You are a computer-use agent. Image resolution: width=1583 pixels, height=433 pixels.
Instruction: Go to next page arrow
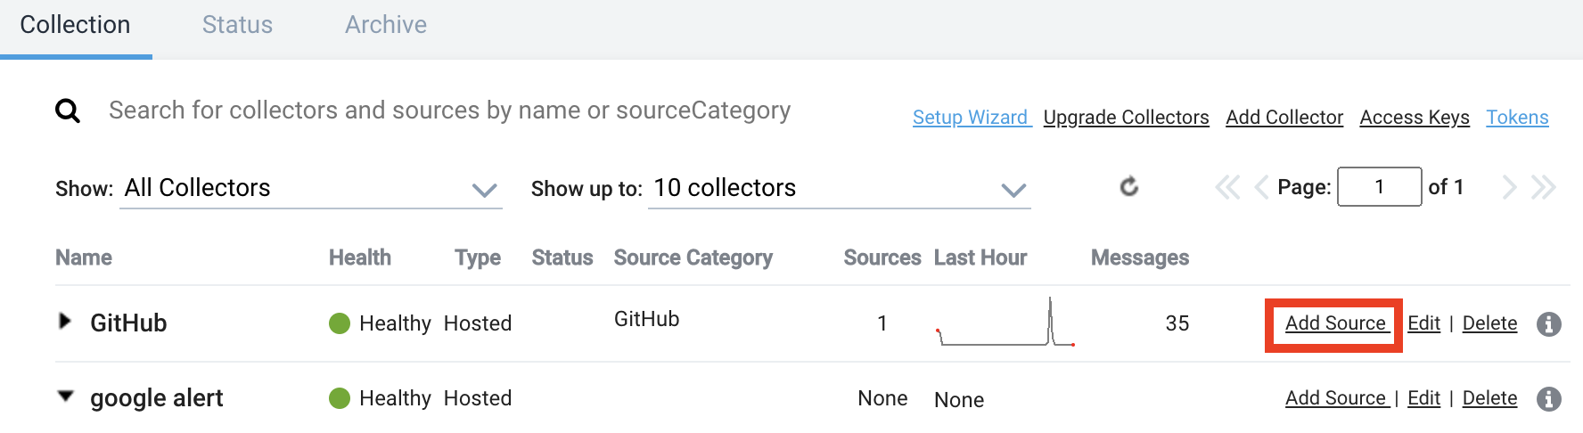pyautogui.click(x=1509, y=187)
